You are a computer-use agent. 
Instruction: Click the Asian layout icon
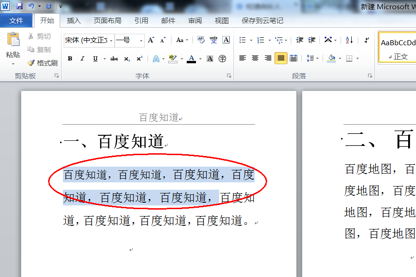[x=328, y=40]
